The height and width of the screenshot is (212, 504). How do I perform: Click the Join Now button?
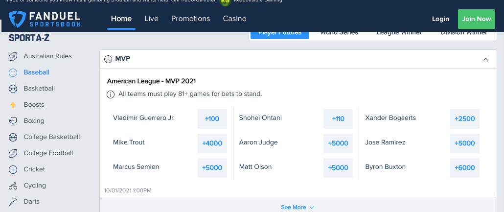pyautogui.click(x=477, y=19)
